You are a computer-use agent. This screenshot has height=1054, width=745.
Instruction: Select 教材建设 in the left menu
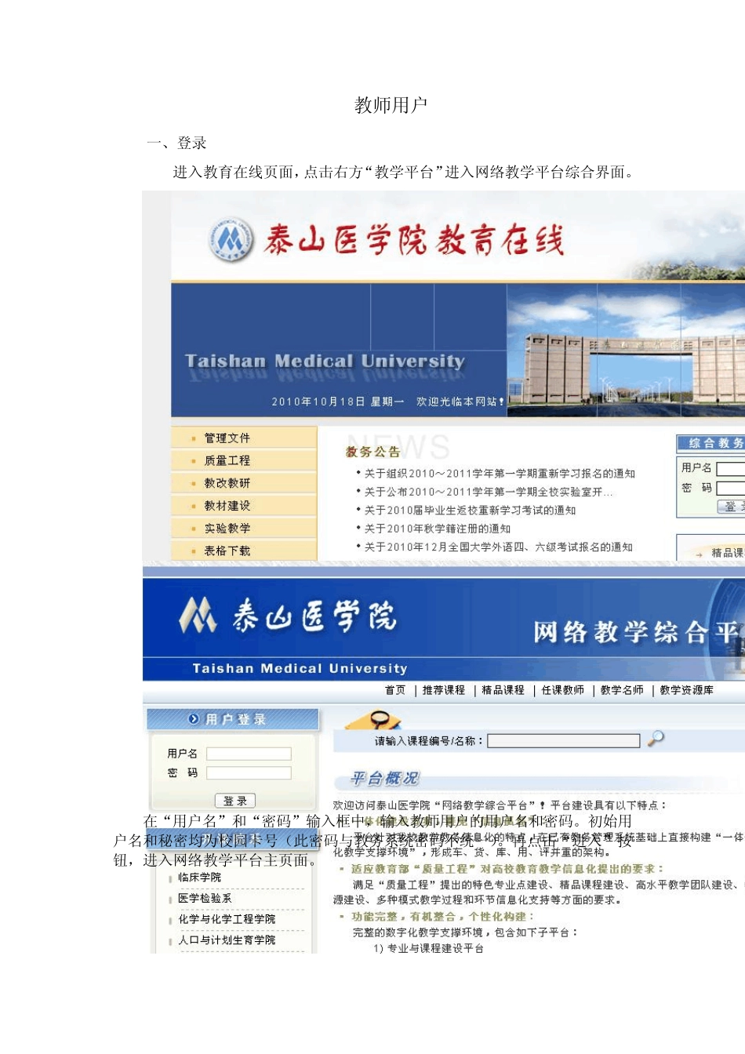[x=227, y=506]
